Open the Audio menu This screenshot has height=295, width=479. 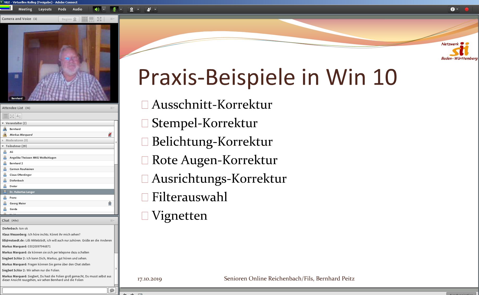(x=77, y=9)
